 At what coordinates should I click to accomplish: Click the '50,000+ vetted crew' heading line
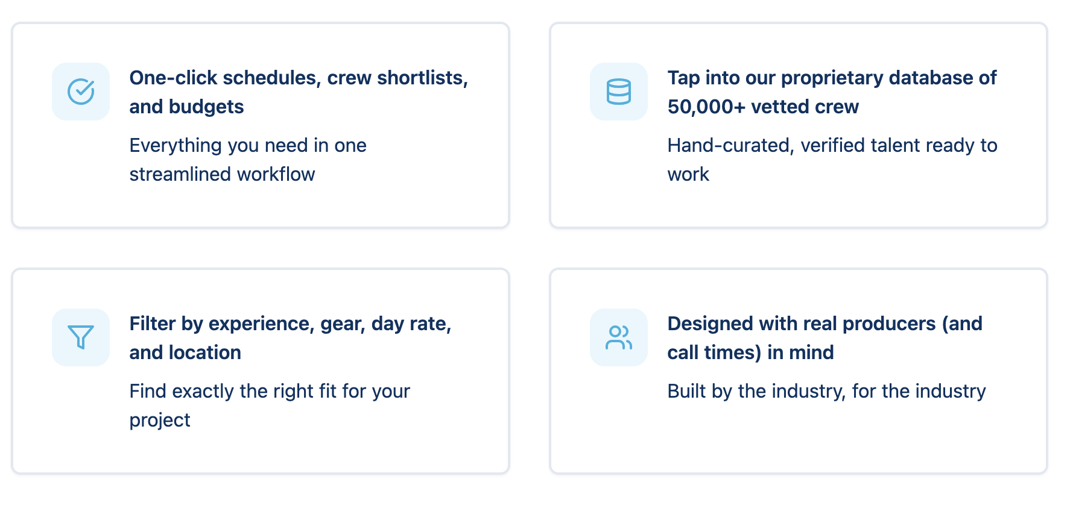(x=763, y=107)
